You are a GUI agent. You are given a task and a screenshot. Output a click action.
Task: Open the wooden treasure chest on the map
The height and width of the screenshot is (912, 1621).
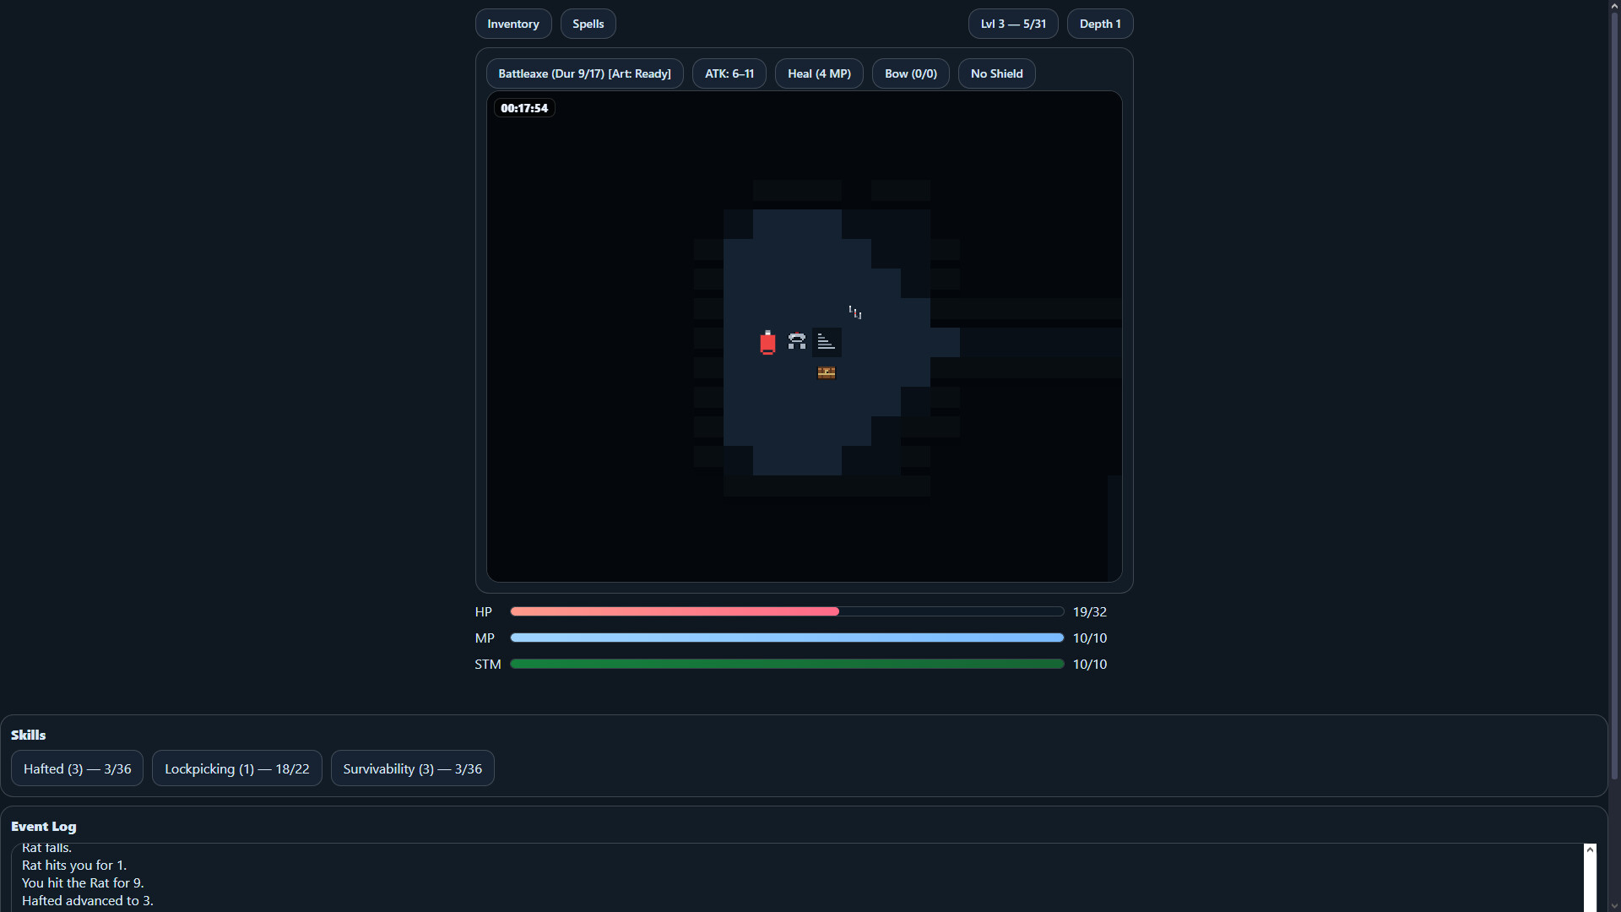[x=826, y=372]
